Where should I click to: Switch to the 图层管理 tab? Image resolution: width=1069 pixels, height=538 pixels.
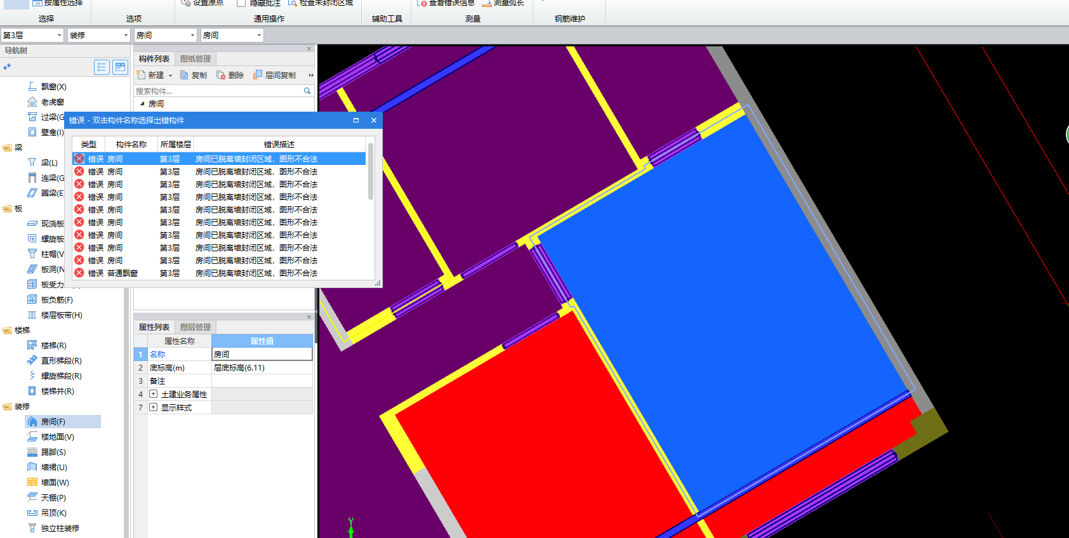[196, 327]
